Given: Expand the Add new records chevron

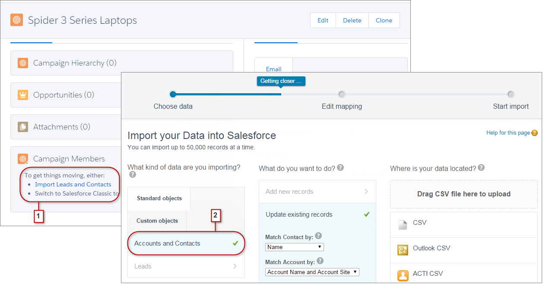Looking at the screenshot, I should pos(366,192).
